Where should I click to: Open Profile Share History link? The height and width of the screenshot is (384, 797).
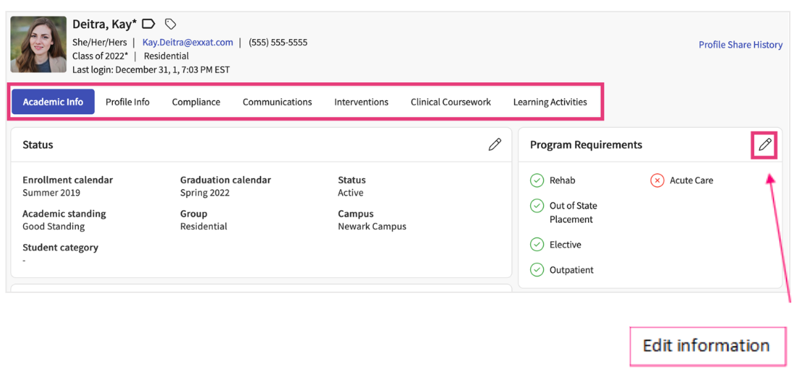pos(740,45)
